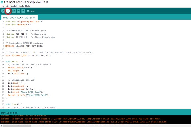This screenshot has height=127, width=191.
Task: Create a new sketch with the New icon
Action: (x=13, y=11)
